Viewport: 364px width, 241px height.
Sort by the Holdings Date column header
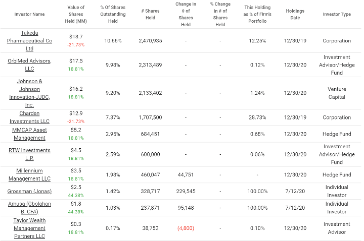point(295,14)
